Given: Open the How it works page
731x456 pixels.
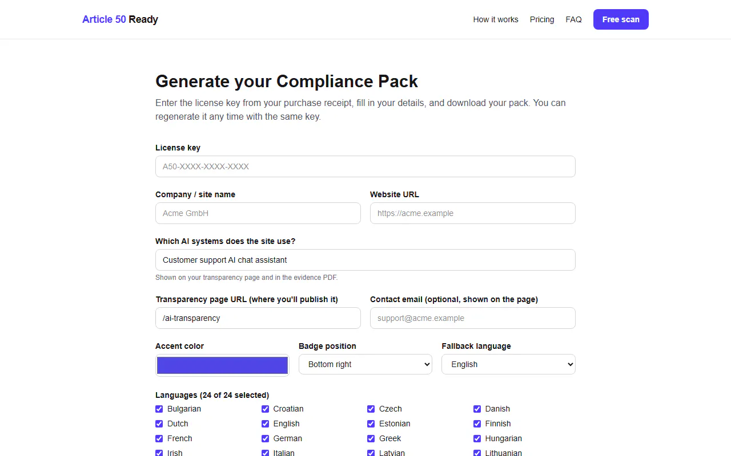Looking at the screenshot, I should pyautogui.click(x=496, y=19).
